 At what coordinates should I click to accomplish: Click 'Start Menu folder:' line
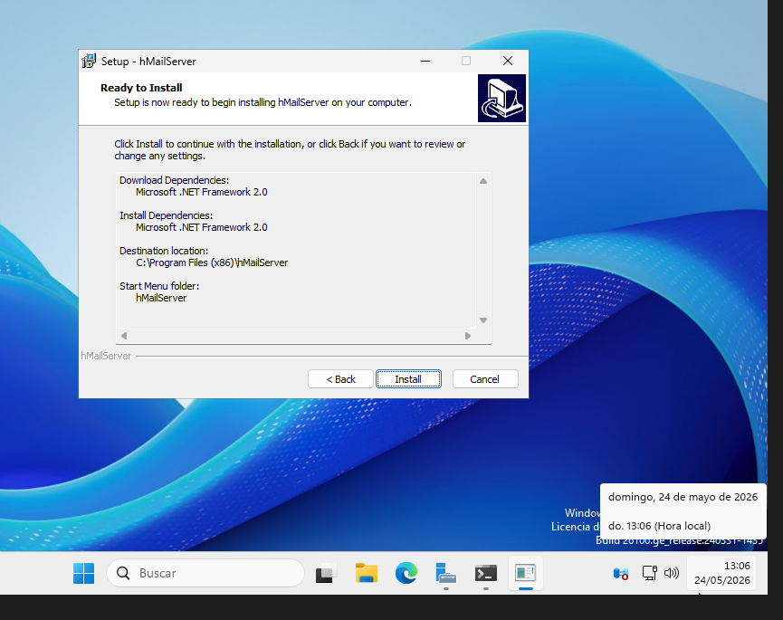(x=159, y=286)
